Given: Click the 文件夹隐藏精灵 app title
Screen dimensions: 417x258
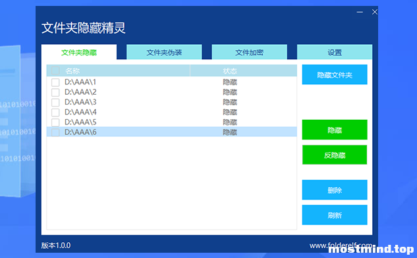Looking at the screenshot, I should (83, 28).
